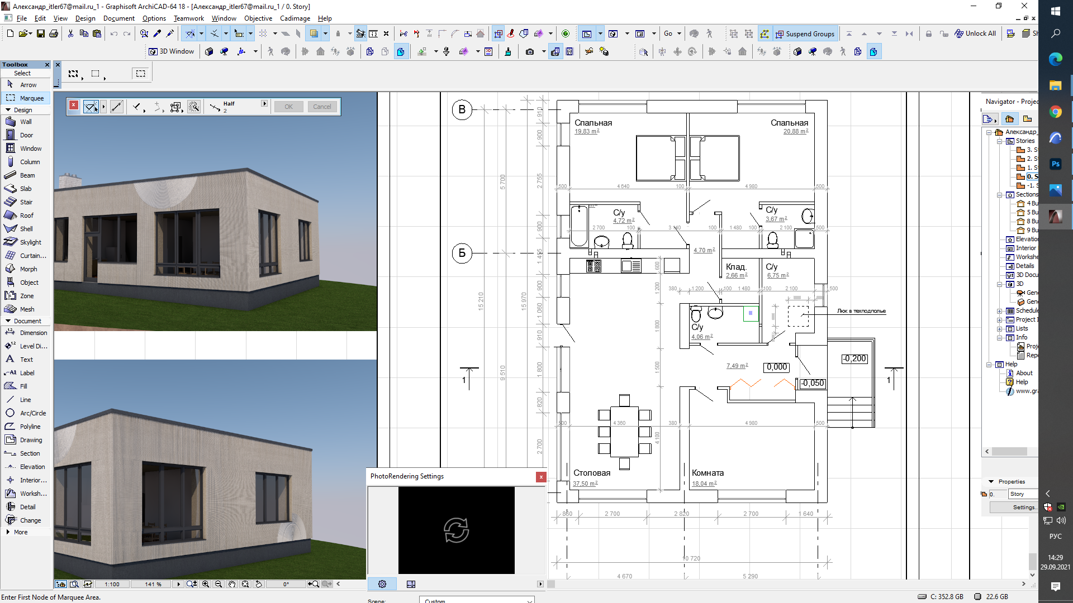This screenshot has height=603, width=1073.
Task: Expand the More section in Toolbox
Action: 8,532
